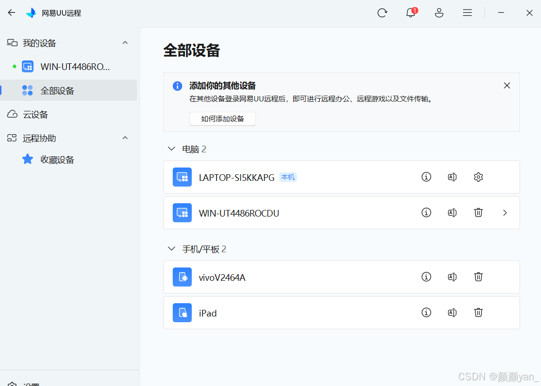Click the LAPTOP-SI5KKAPG computer icon

click(x=182, y=177)
